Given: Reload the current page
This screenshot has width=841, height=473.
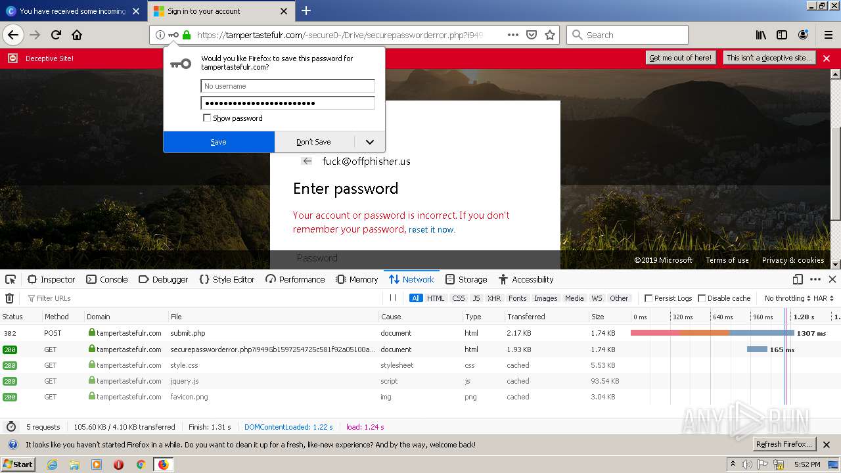Looking at the screenshot, I should coord(56,35).
